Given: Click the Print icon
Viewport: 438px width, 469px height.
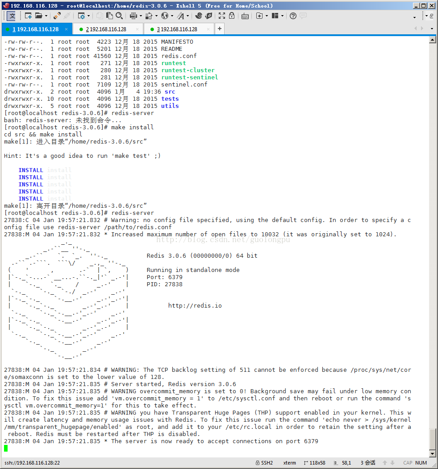Looking at the screenshot, I should (133, 16).
